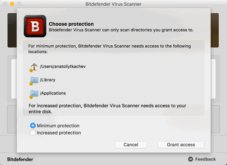Click the Applications folder icon

(34, 94)
